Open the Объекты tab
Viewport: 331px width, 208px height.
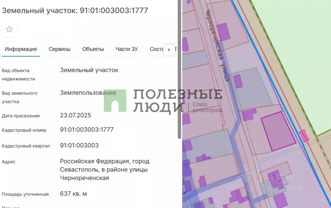pos(93,49)
